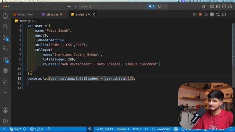The width and height of the screenshot is (235, 132).
Task: Navigate back with the left arrow
Action: (x=69, y=7)
